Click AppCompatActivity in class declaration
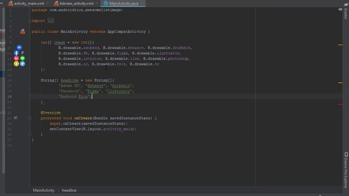This screenshot has width=349, height=196. click(127, 32)
